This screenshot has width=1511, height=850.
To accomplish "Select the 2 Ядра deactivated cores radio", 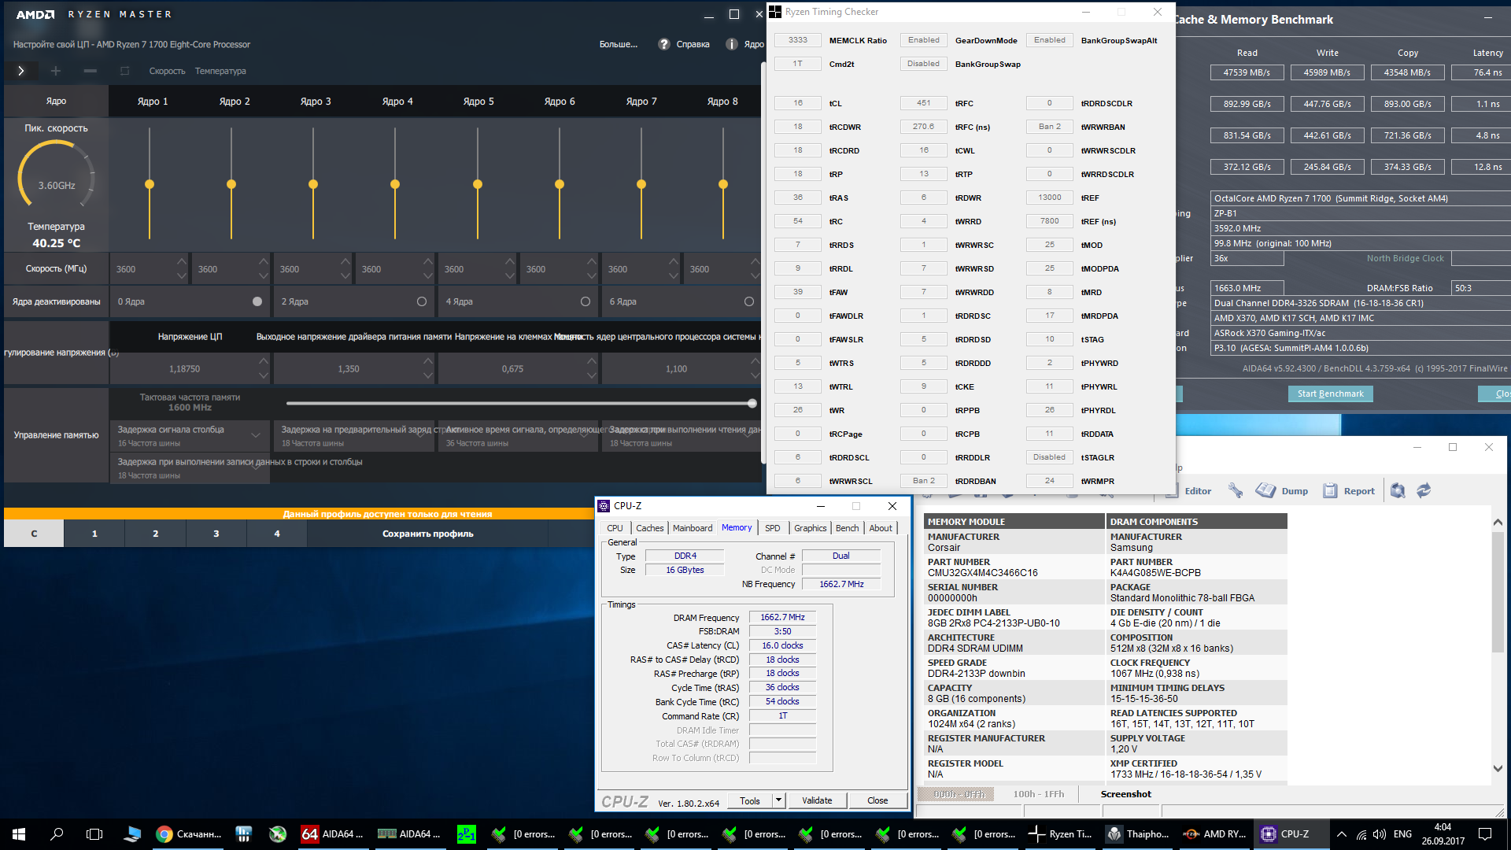I will coord(422,301).
